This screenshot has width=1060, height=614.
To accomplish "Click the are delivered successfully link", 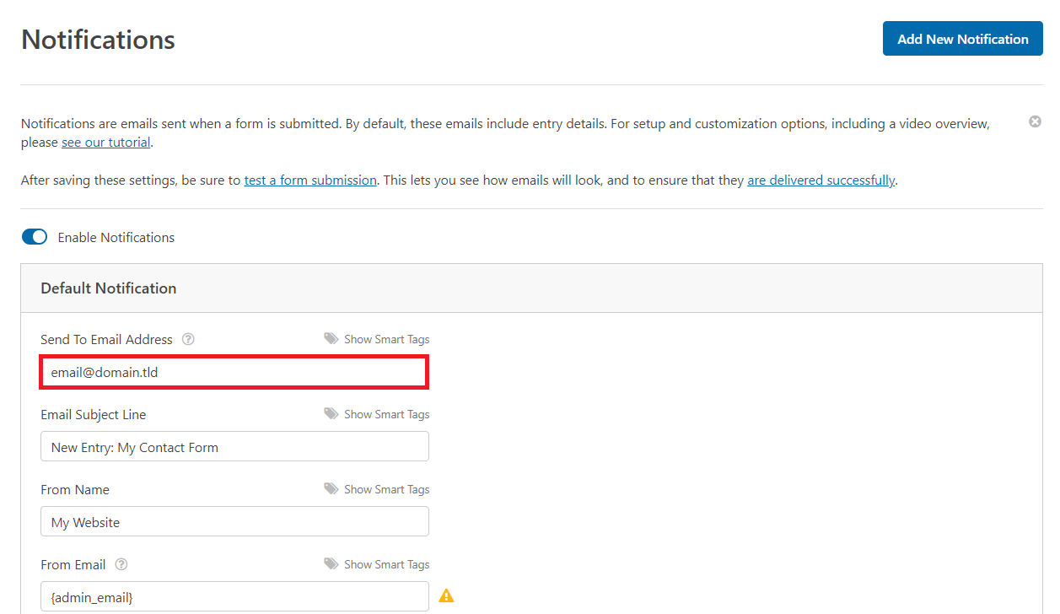I will (x=821, y=180).
